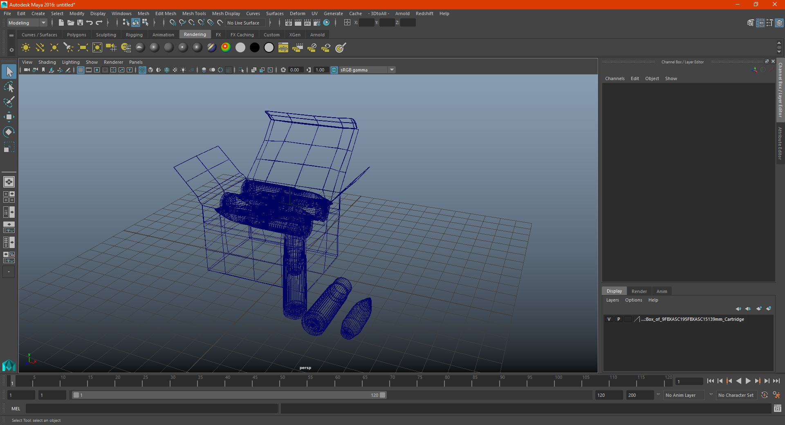Open the viewport Lighting menu
The width and height of the screenshot is (785, 425).
pyautogui.click(x=71, y=62)
